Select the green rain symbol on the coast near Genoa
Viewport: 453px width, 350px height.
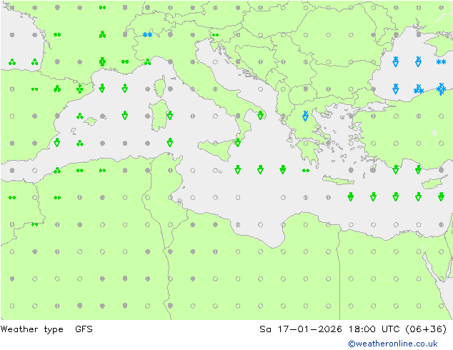(x=147, y=62)
